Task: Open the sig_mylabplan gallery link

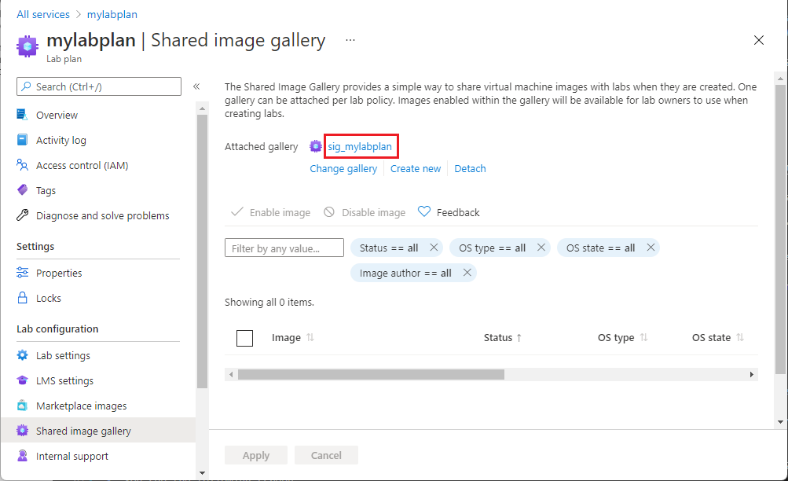Action: point(360,146)
